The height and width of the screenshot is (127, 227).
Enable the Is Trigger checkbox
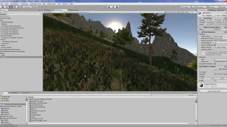pos(215,72)
